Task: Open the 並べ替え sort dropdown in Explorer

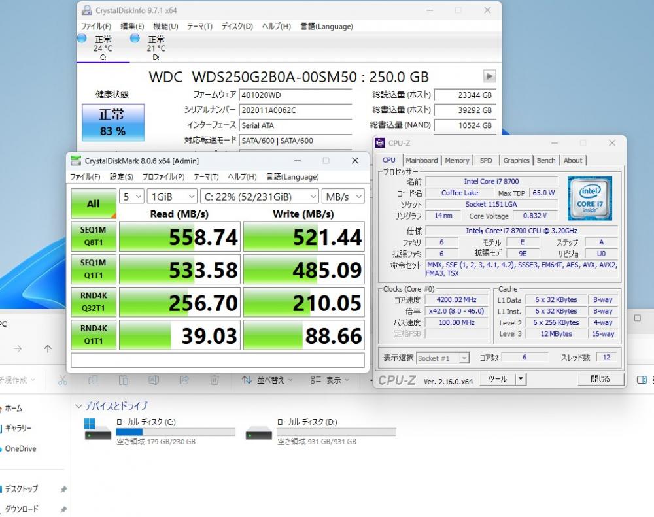Action: pyautogui.click(x=267, y=380)
